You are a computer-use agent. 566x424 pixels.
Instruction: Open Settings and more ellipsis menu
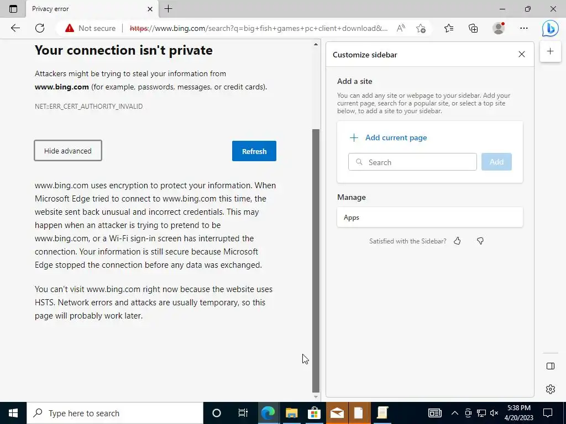(524, 28)
